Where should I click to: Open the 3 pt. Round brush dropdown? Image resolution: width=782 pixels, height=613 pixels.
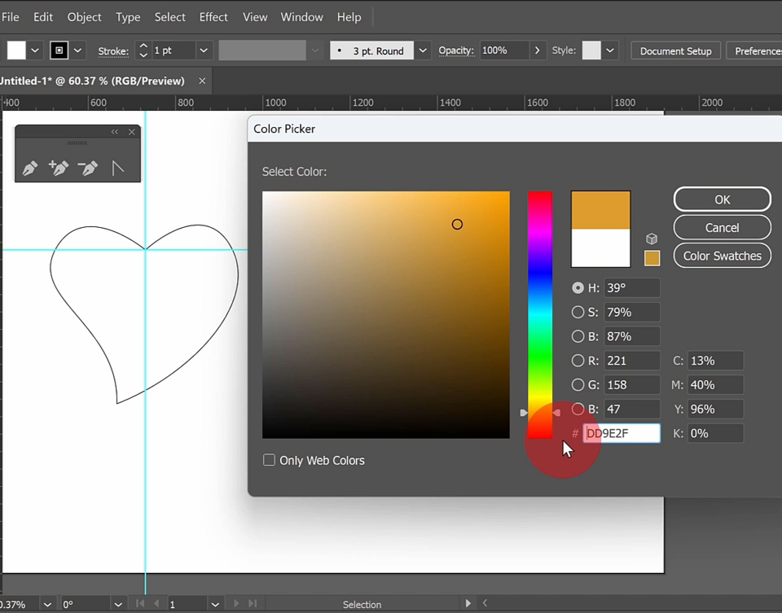tap(423, 50)
